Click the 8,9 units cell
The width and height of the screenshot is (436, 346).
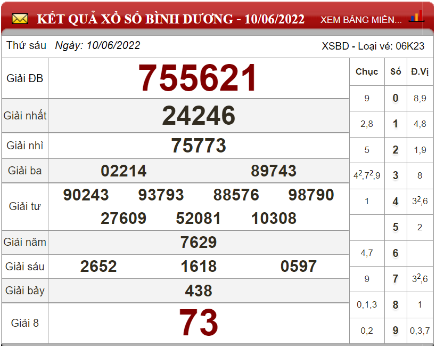click(420, 98)
